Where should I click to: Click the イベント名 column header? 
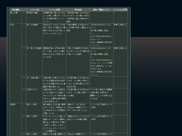point(34,10)
